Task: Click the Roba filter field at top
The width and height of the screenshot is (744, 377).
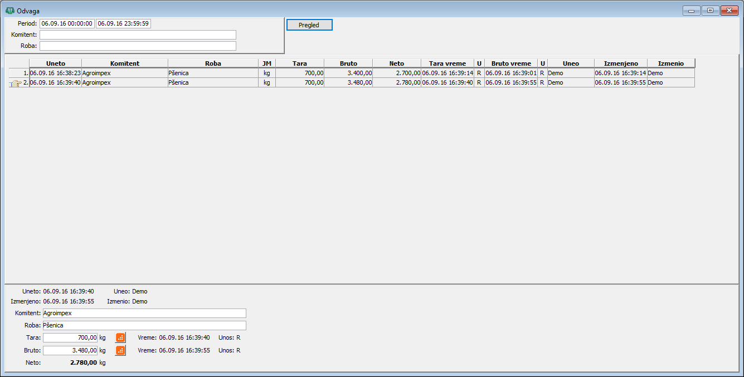Action: tap(138, 46)
